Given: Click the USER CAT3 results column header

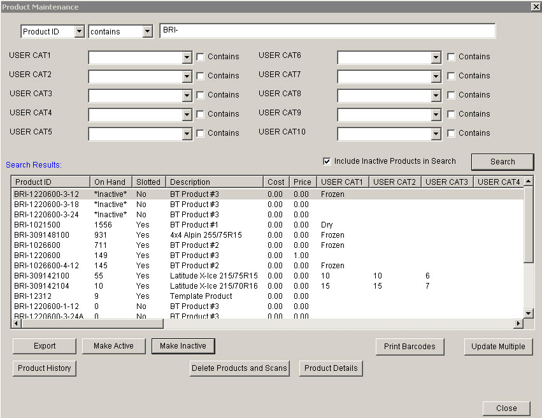Looking at the screenshot, I should tap(447, 182).
